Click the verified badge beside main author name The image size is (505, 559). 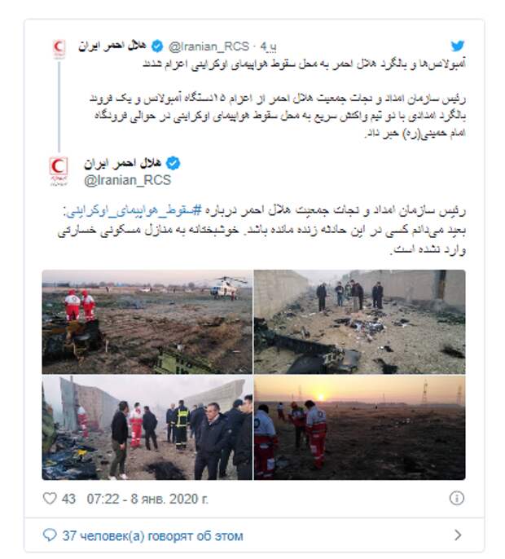pos(173,163)
